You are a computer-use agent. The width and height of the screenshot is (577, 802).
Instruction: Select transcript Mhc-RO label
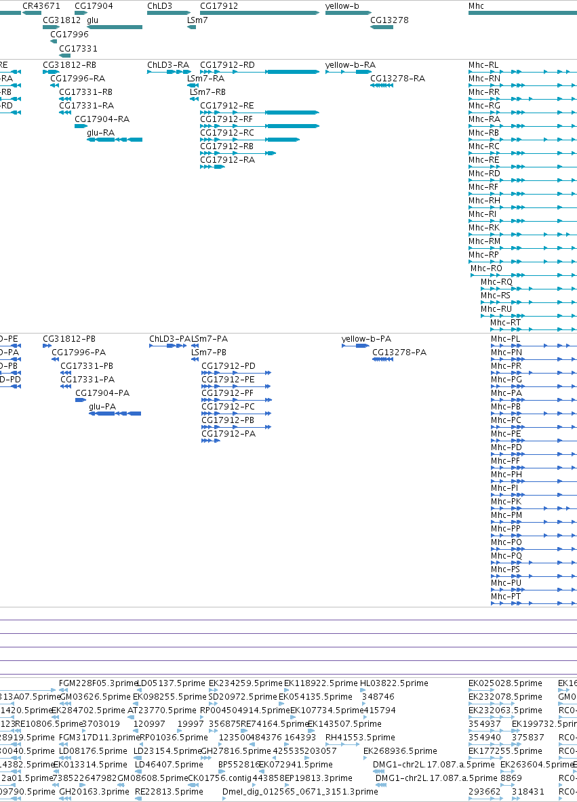click(486, 268)
